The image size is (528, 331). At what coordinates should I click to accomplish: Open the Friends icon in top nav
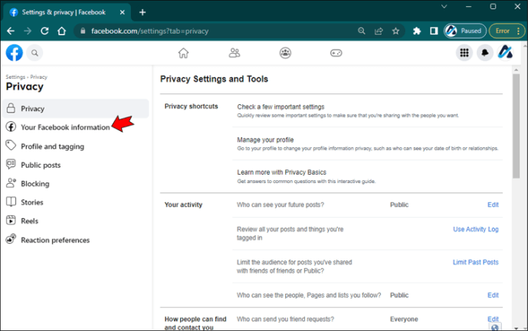tap(234, 53)
